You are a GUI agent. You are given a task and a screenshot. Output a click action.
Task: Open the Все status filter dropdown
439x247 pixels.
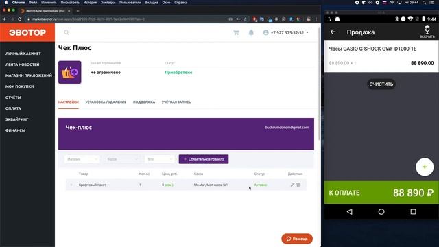[x=160, y=159]
